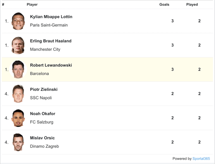Click the Player column header

[32, 4]
